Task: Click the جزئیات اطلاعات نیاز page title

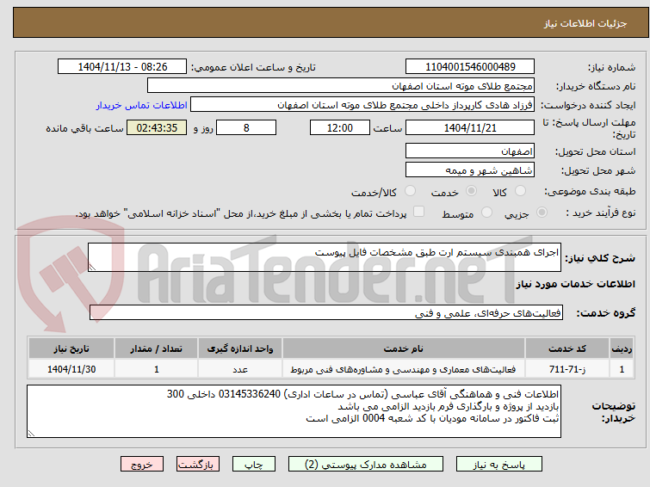Action: (585, 23)
